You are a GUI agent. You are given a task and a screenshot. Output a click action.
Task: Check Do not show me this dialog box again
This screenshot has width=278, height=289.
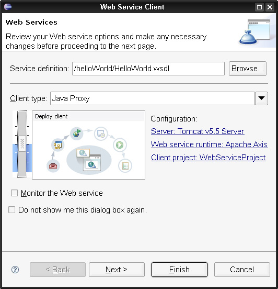[x=12, y=210]
